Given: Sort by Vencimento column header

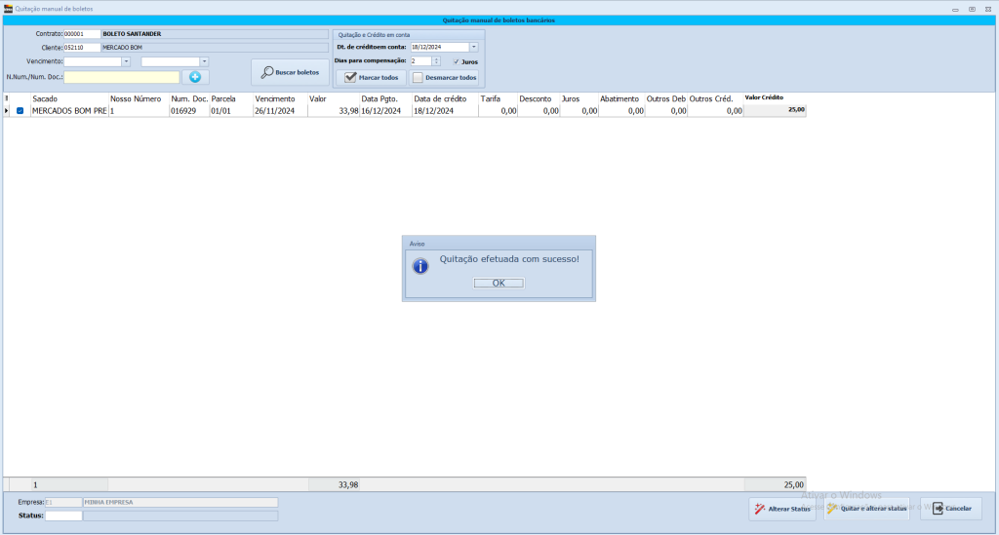Looking at the screenshot, I should 274,98.
